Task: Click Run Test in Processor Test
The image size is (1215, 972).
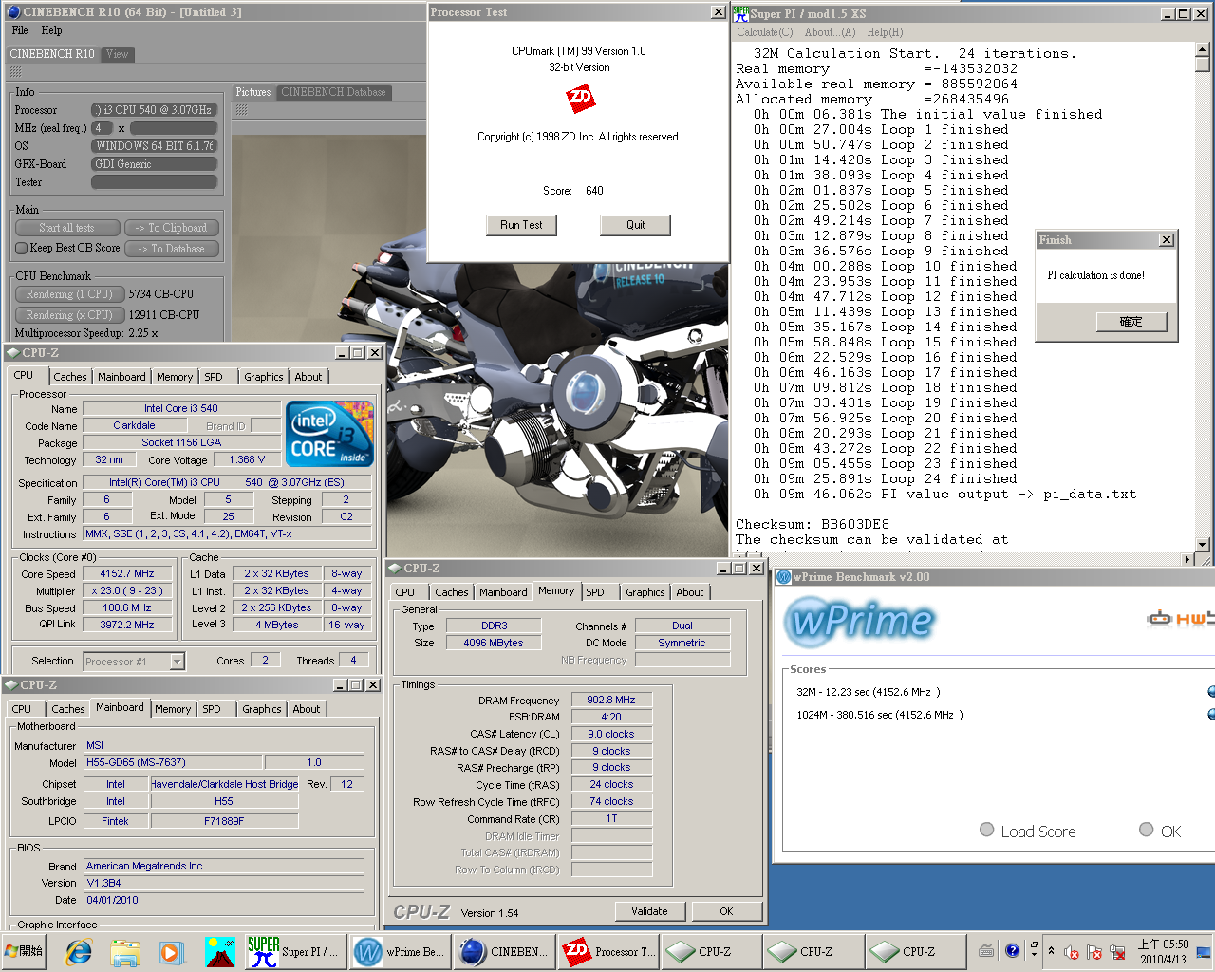Action: pos(521,225)
